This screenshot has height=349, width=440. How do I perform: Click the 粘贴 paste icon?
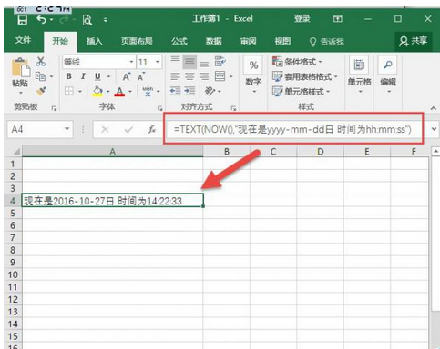point(20,67)
